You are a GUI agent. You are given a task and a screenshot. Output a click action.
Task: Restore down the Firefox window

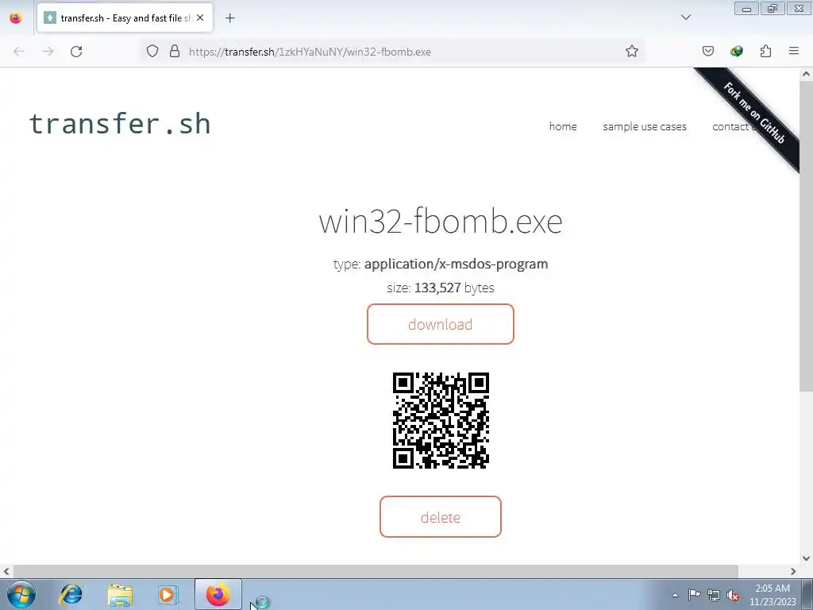pos(773,9)
